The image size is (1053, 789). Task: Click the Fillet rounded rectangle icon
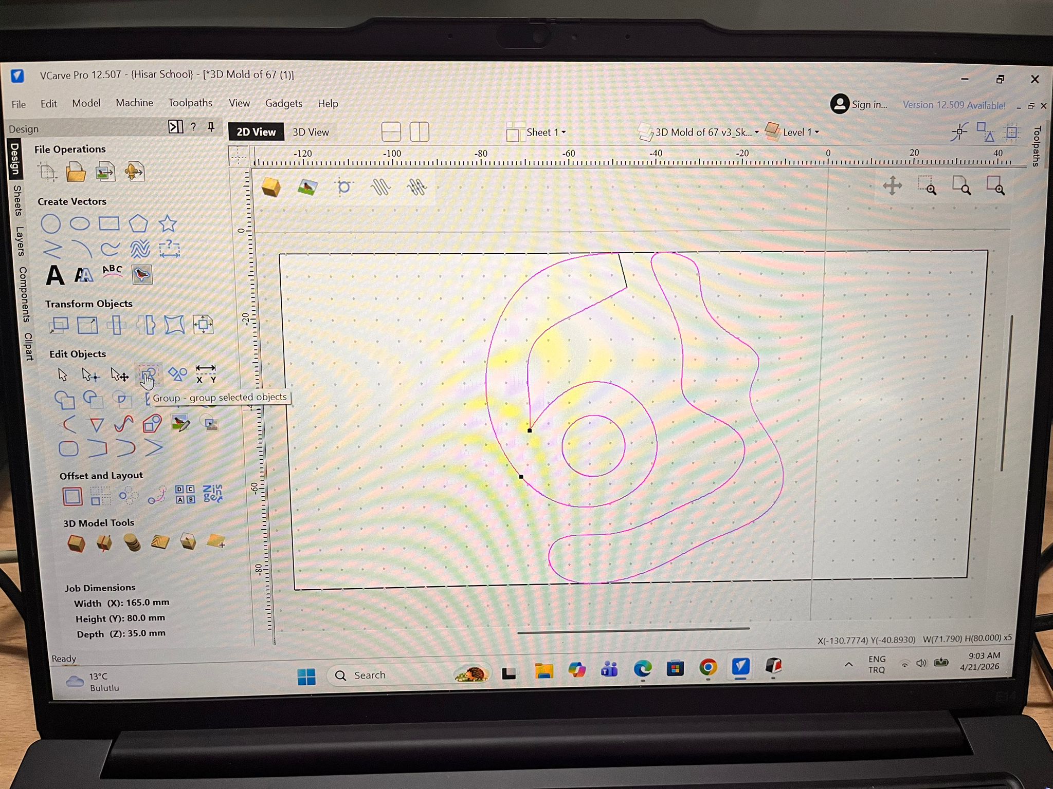point(69,449)
